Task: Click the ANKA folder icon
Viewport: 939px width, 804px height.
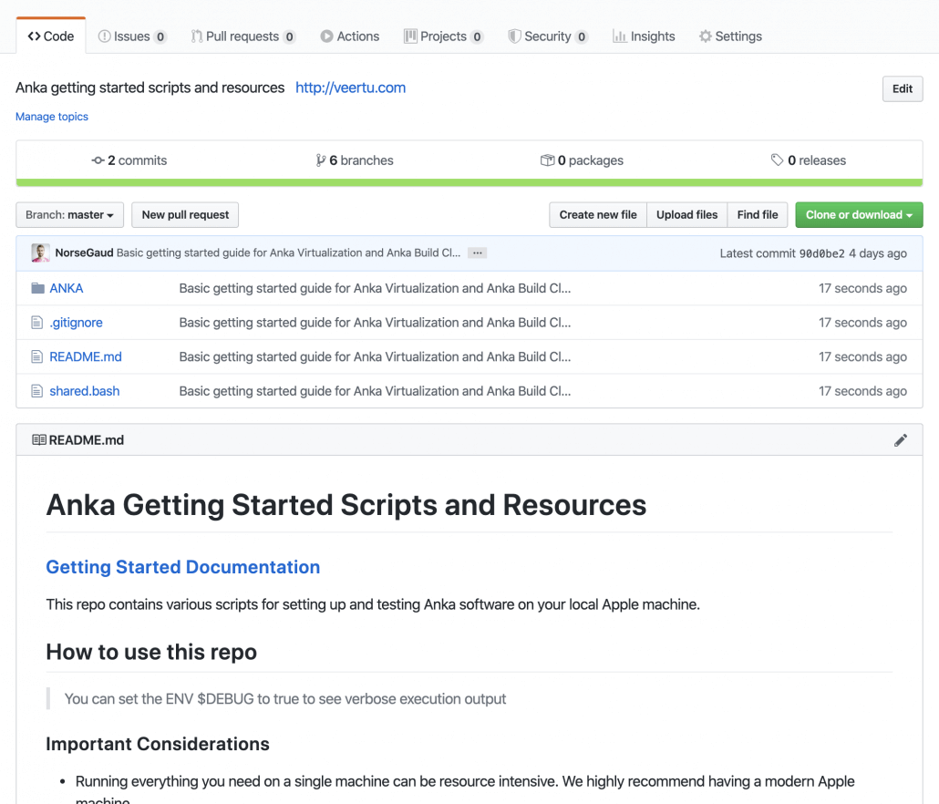Action: (37, 288)
